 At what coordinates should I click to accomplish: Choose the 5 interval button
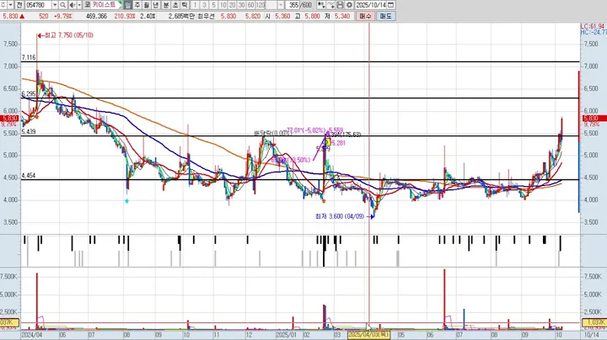(213, 5)
